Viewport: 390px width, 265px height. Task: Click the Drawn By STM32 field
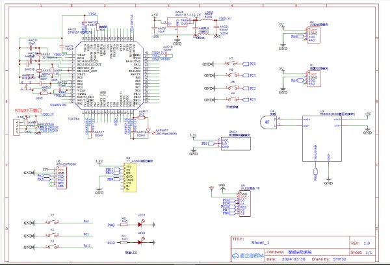tap(329, 259)
